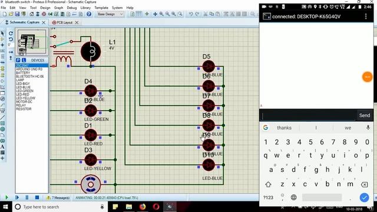Select MOTOR-DC in devices list
Viewport: 377px width, 212px height.
click(x=24, y=102)
